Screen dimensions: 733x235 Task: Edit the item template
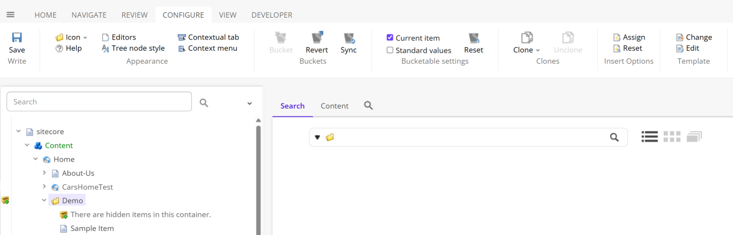pyautogui.click(x=688, y=48)
